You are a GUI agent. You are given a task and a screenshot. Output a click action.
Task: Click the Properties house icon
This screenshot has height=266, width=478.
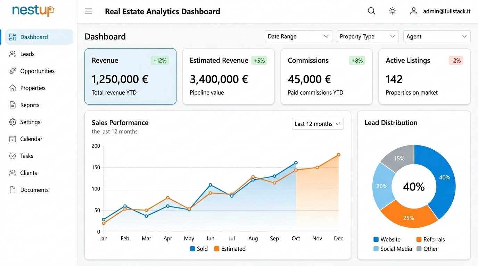click(13, 88)
